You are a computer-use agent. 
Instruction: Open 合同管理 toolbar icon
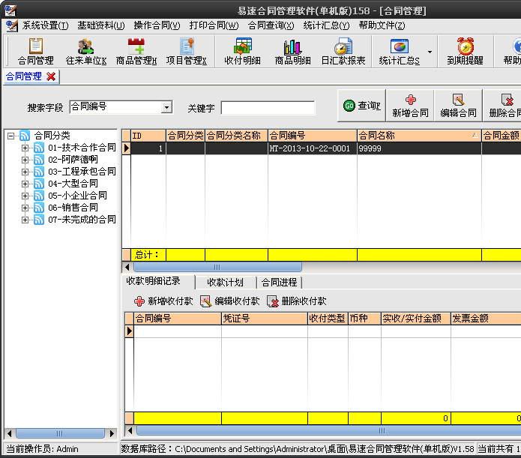click(35, 46)
